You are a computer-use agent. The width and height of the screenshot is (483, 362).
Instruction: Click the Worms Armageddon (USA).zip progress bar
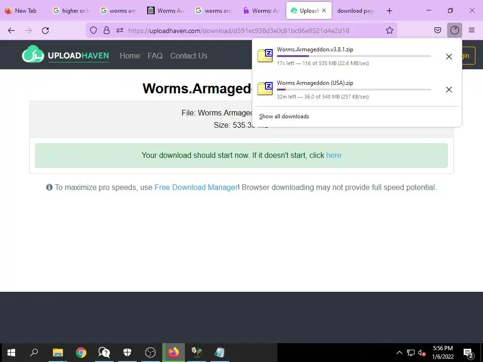click(x=354, y=90)
